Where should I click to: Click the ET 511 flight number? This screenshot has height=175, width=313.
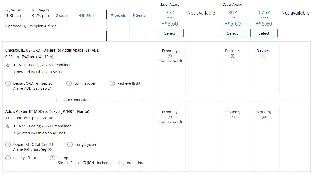[19, 65]
